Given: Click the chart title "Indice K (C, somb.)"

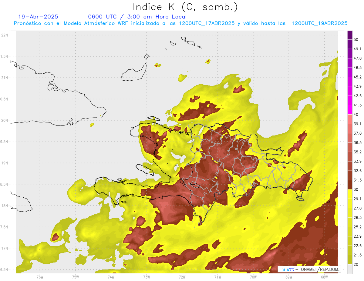Looking at the screenshot, I should pyautogui.click(x=185, y=7).
